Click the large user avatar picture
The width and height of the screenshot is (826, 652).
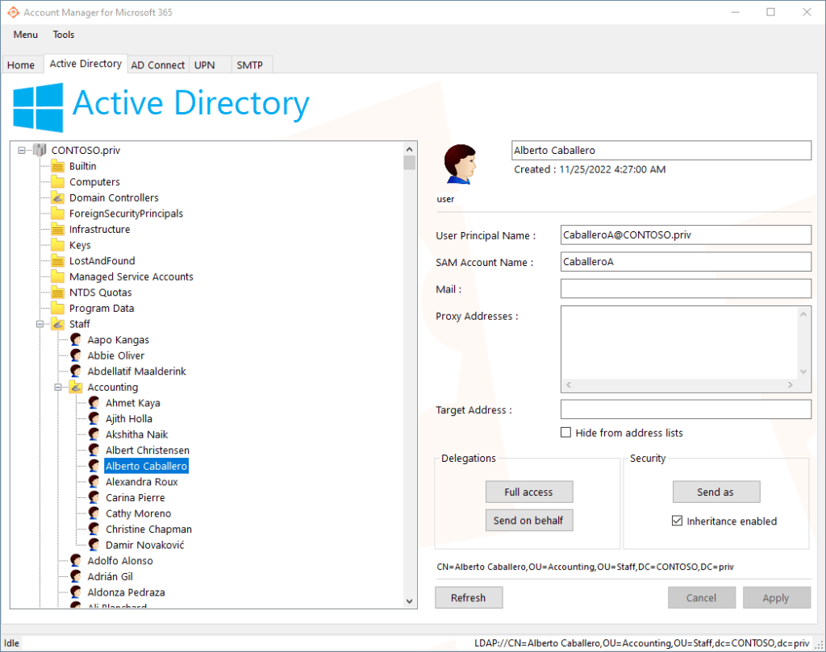tap(460, 164)
